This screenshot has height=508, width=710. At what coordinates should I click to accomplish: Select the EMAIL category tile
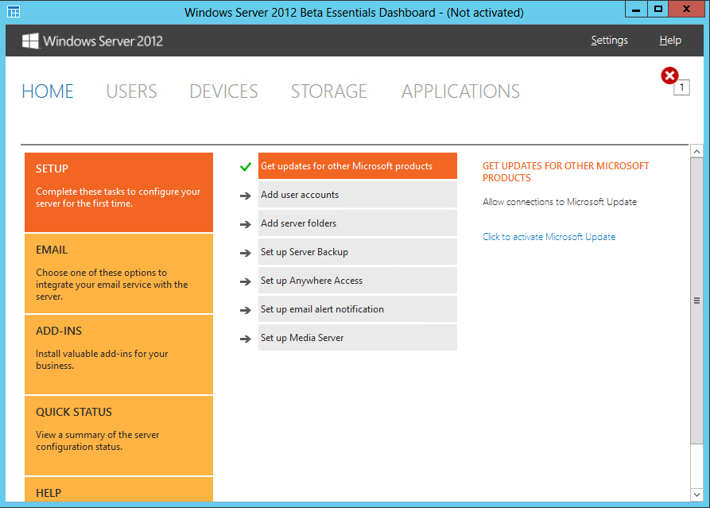(x=118, y=273)
